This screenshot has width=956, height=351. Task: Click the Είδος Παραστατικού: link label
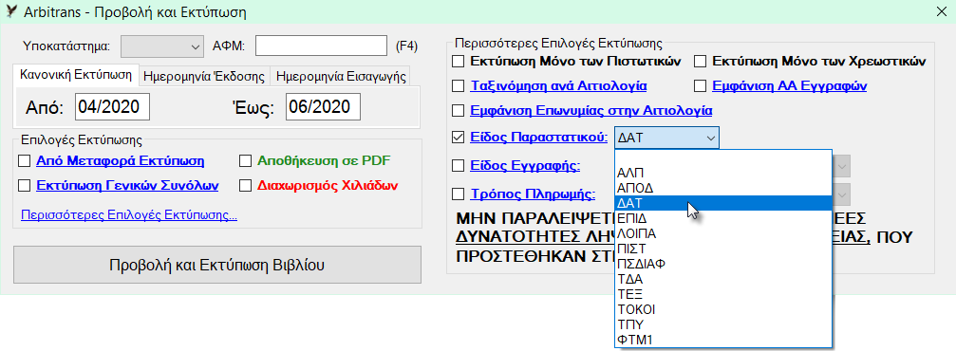click(539, 138)
